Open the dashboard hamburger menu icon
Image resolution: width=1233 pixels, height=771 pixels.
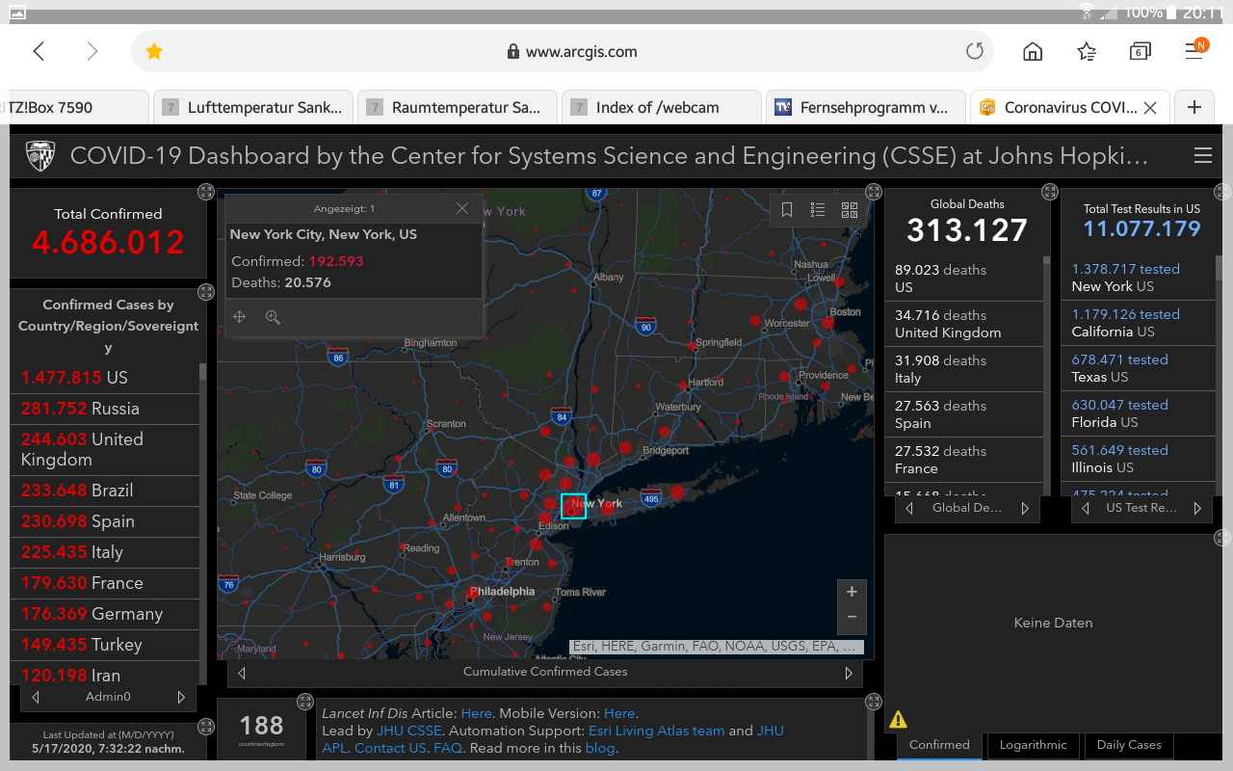point(1202,155)
